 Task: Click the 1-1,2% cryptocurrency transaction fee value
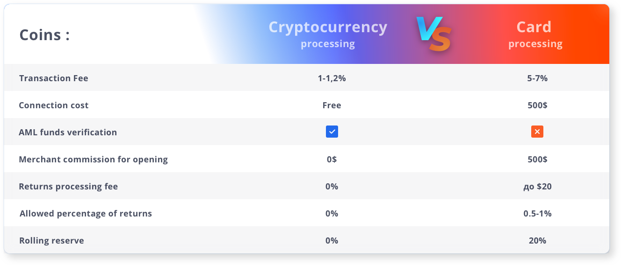(x=332, y=78)
